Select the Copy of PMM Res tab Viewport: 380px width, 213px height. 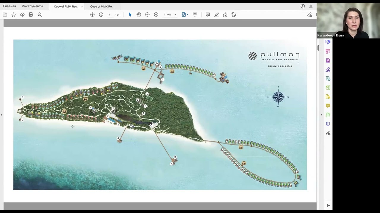pyautogui.click(x=66, y=7)
